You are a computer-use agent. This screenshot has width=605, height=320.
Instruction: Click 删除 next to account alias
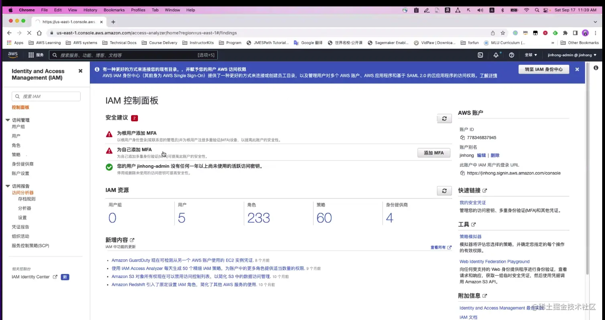point(495,155)
